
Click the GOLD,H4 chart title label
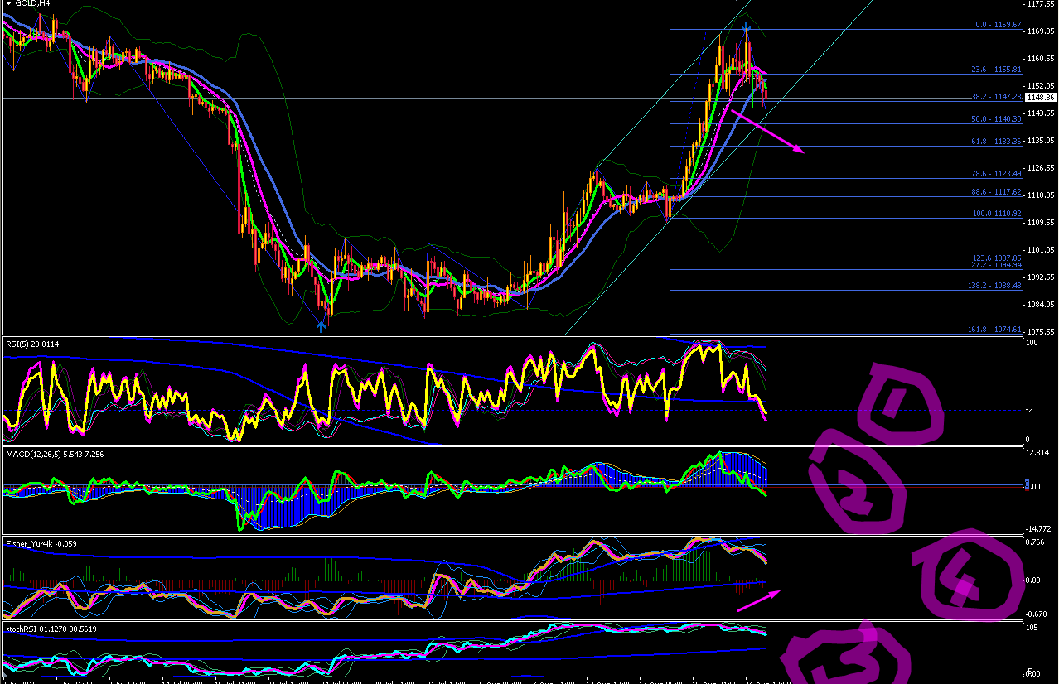pos(32,3)
